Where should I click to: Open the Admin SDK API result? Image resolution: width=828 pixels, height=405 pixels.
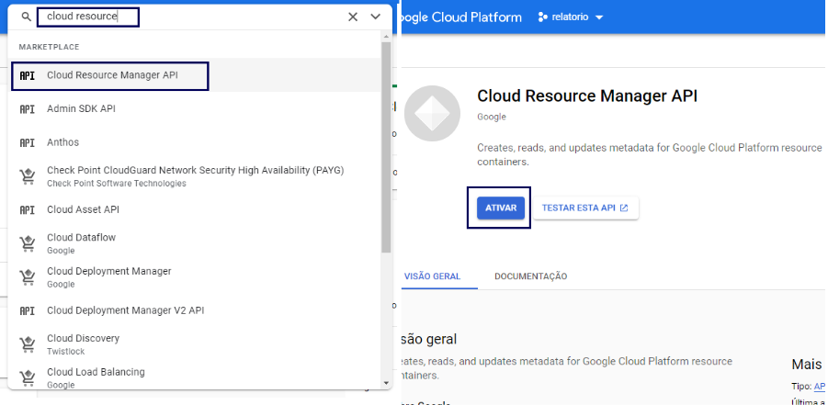pyautogui.click(x=194, y=108)
